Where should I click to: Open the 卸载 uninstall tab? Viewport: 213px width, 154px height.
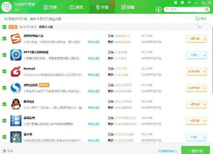coord(128,7)
